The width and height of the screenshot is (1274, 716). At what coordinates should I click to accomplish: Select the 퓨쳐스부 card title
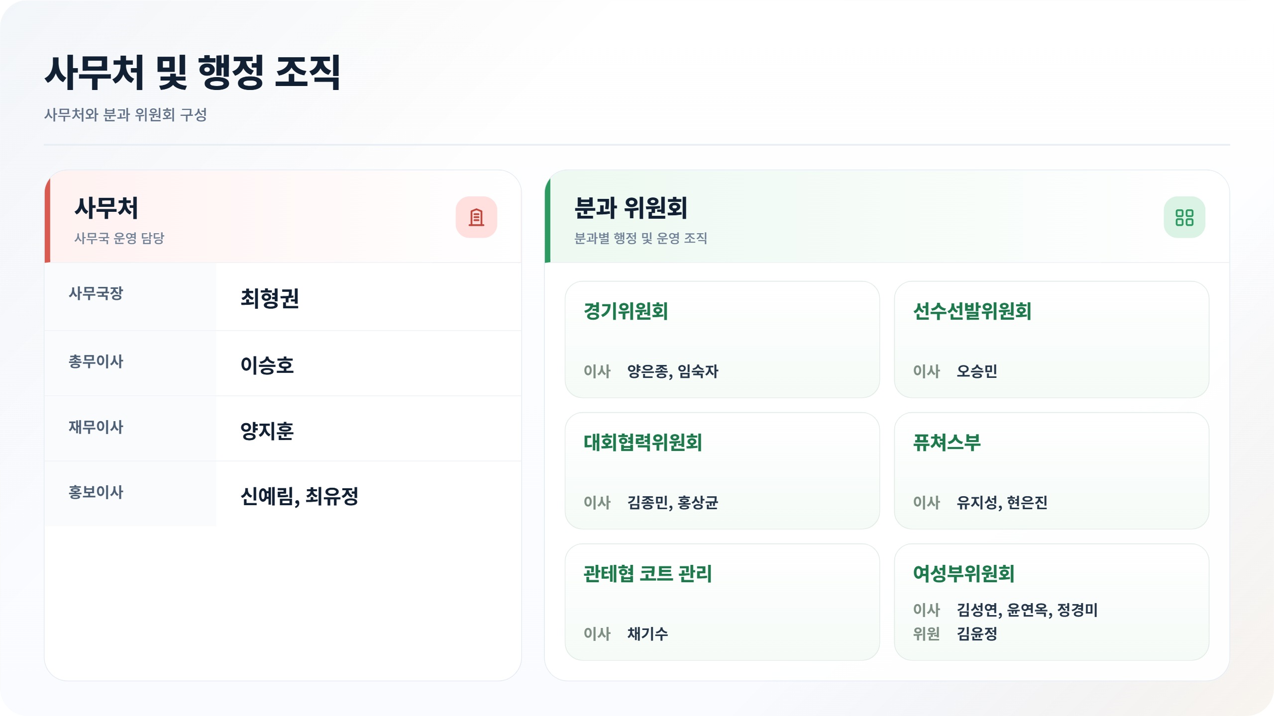[947, 443]
